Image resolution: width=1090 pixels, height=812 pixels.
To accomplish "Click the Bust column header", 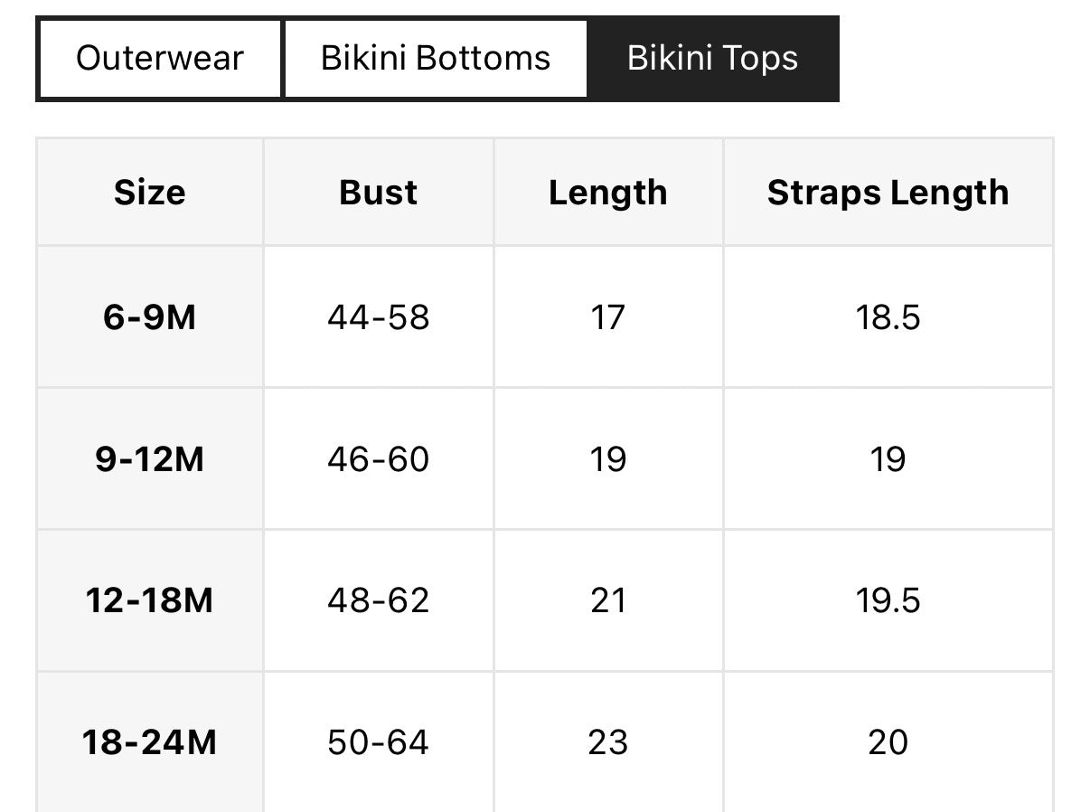I will (x=379, y=193).
